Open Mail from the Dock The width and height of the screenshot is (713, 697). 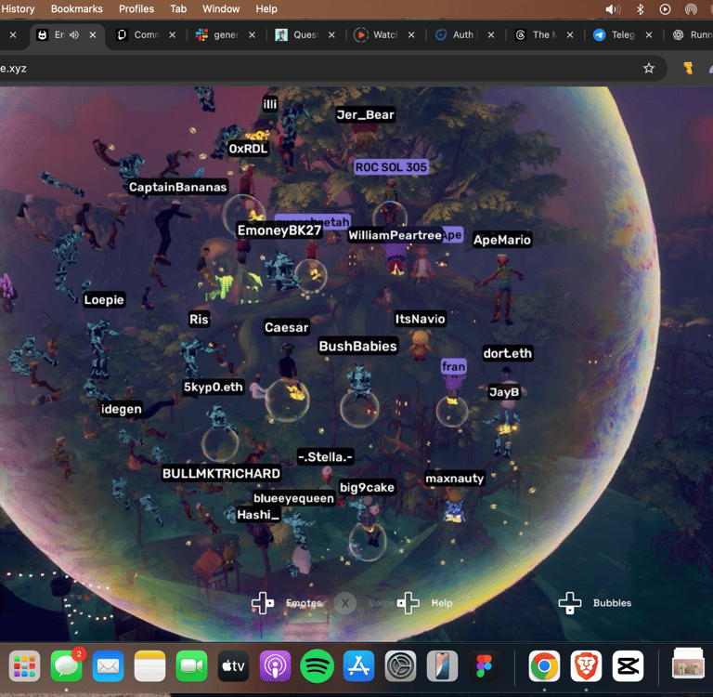[x=109, y=666]
